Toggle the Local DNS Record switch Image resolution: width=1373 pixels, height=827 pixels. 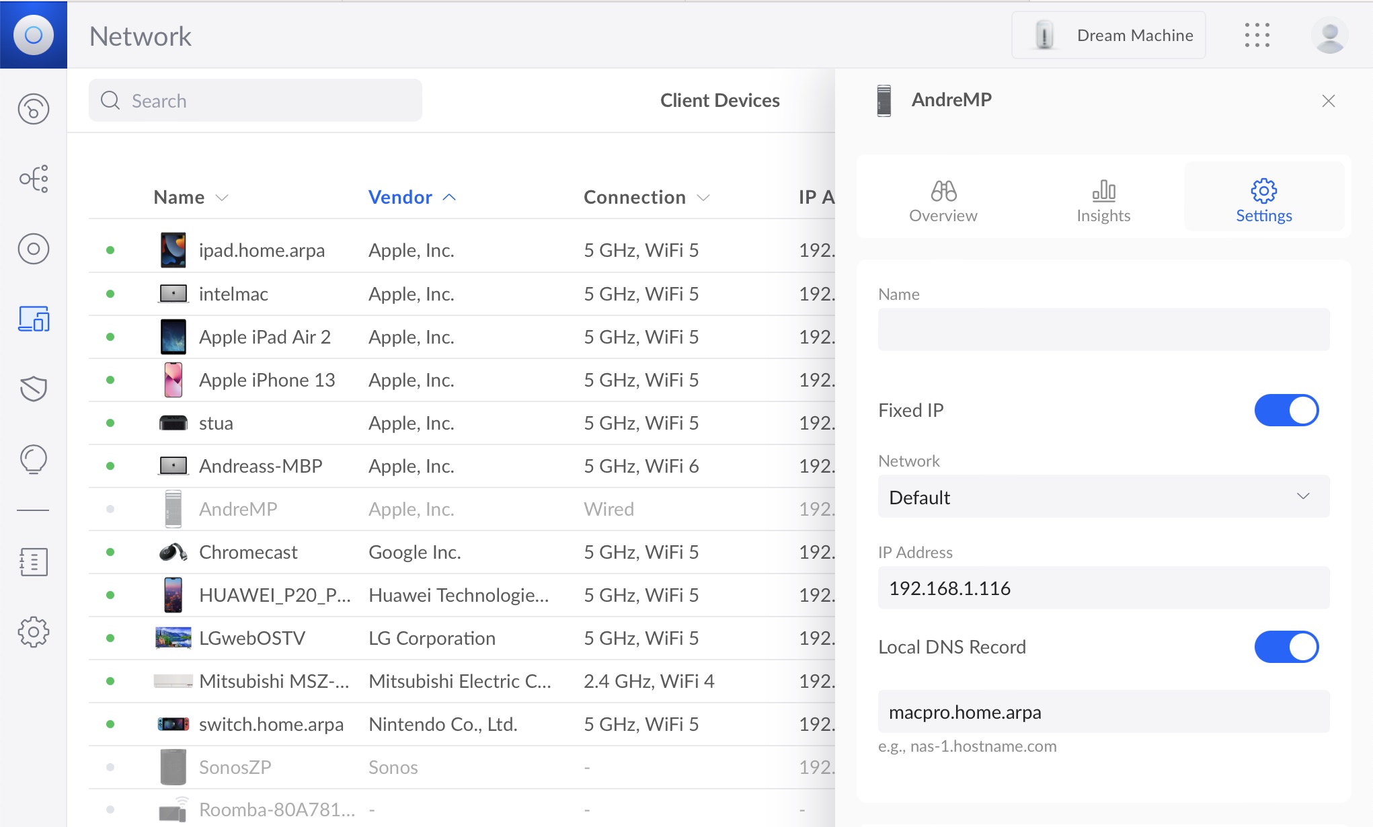coord(1286,647)
